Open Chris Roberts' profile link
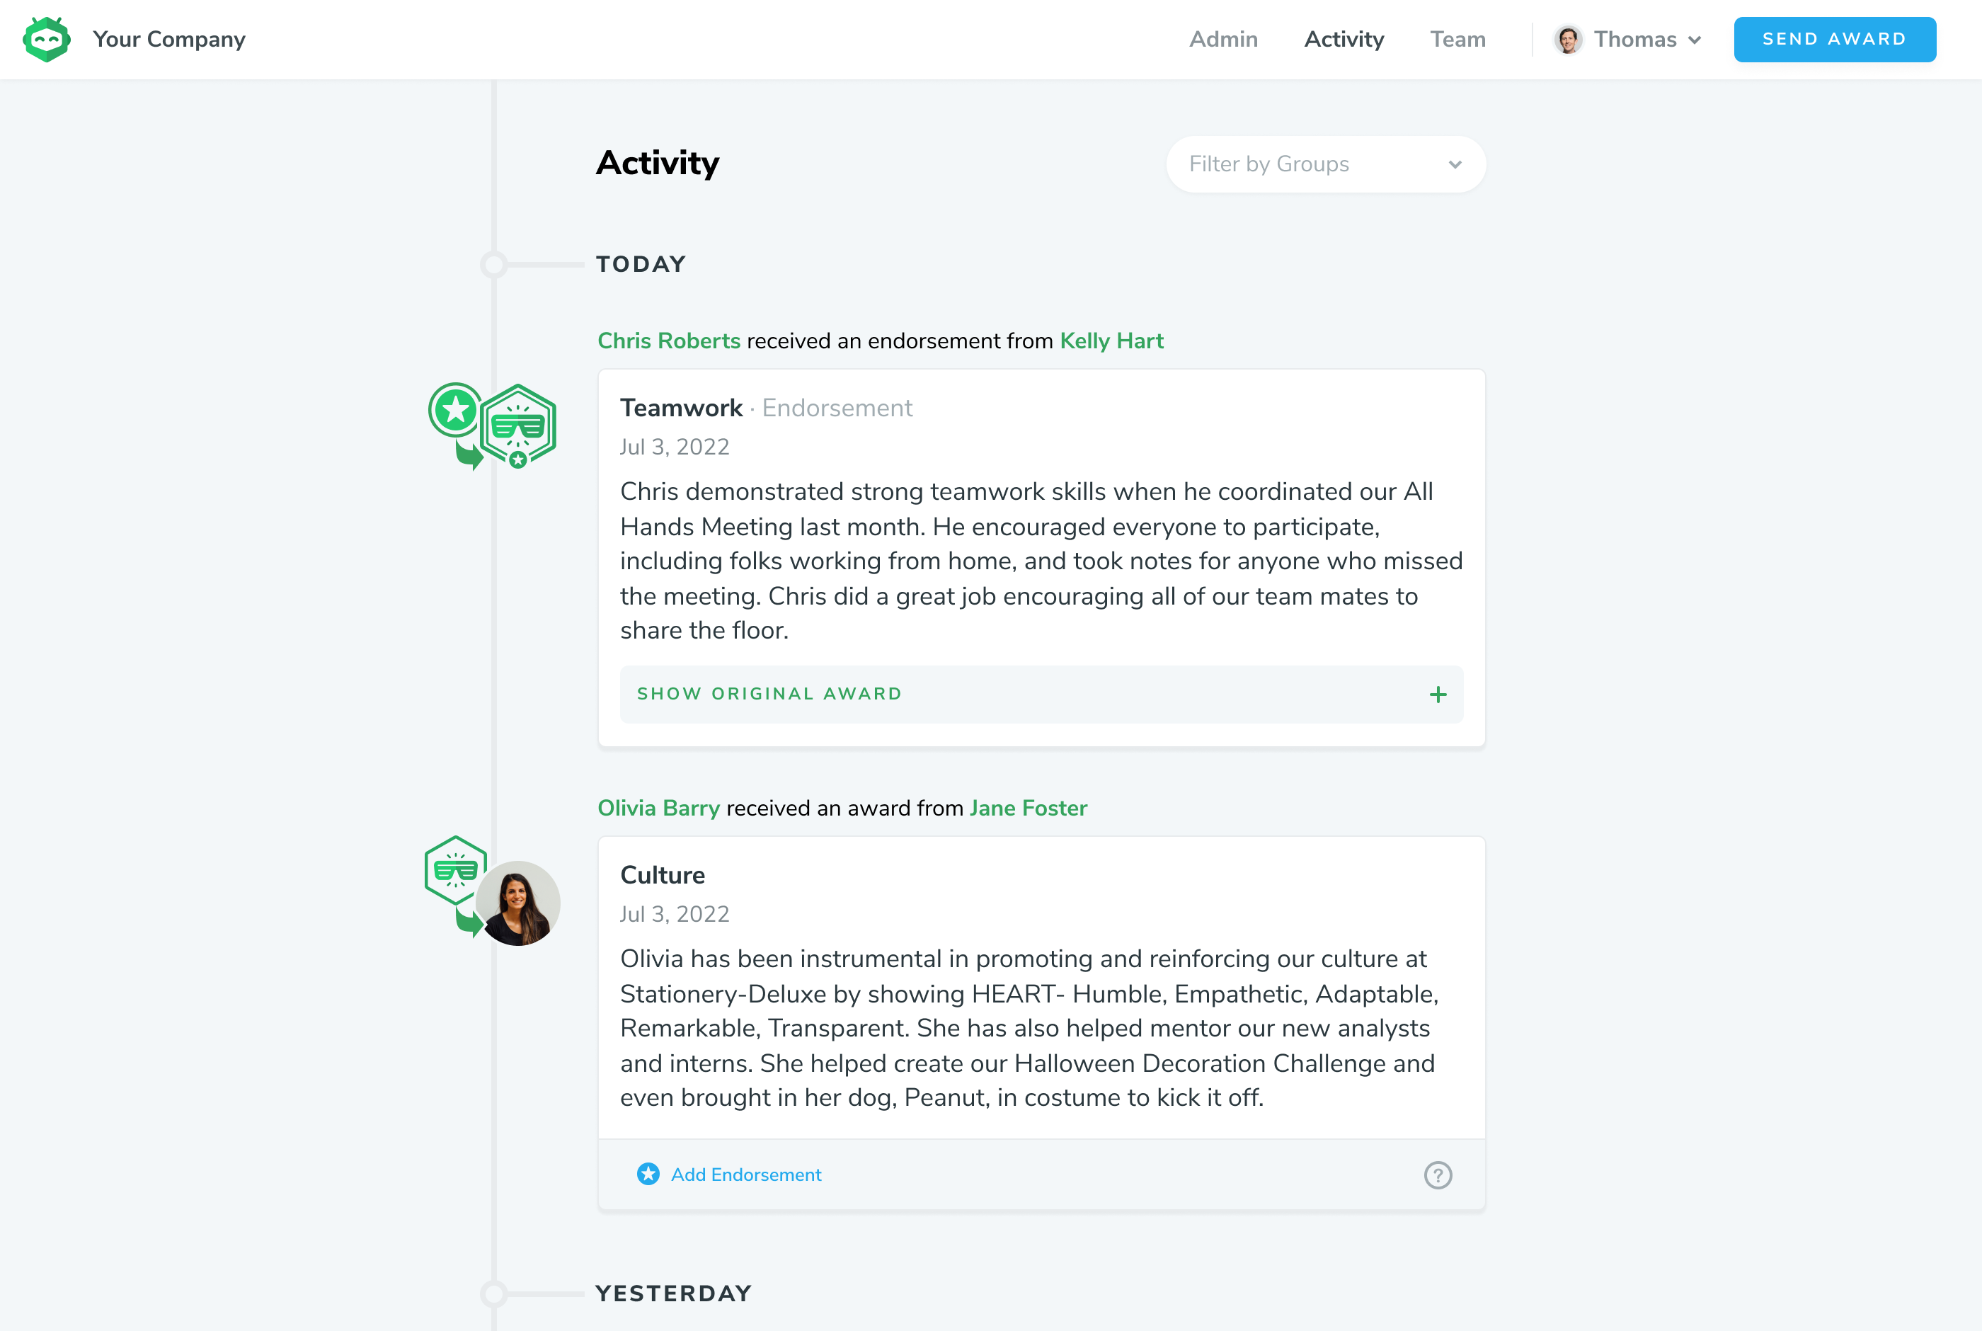 point(669,341)
